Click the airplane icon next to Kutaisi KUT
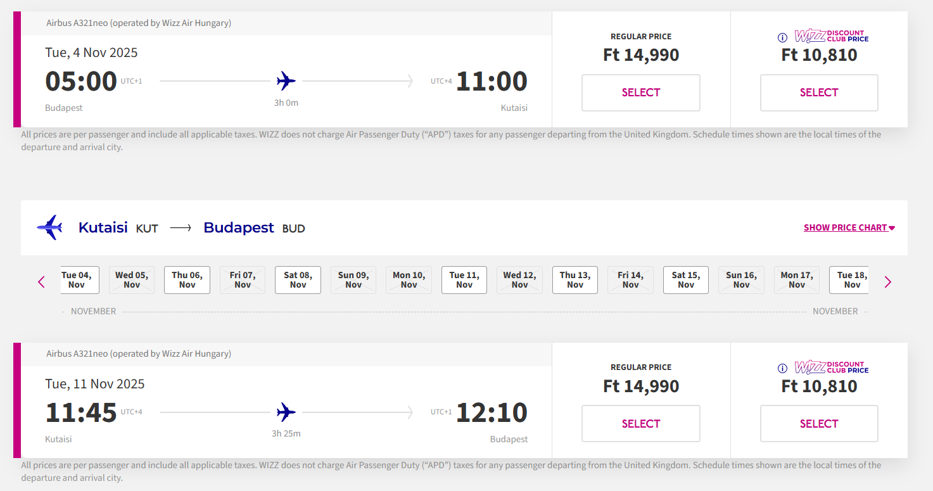The width and height of the screenshot is (933, 491). pyautogui.click(x=49, y=227)
